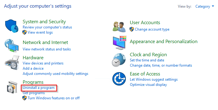Open View event logs link

click(40, 32)
